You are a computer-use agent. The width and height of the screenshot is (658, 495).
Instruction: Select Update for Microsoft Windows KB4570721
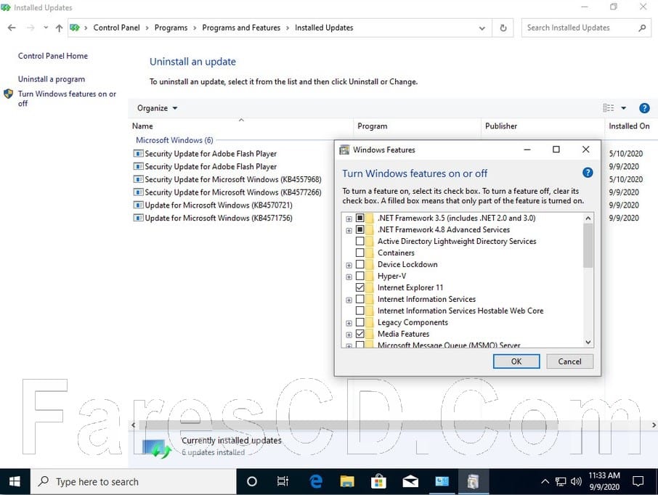pyautogui.click(x=219, y=205)
